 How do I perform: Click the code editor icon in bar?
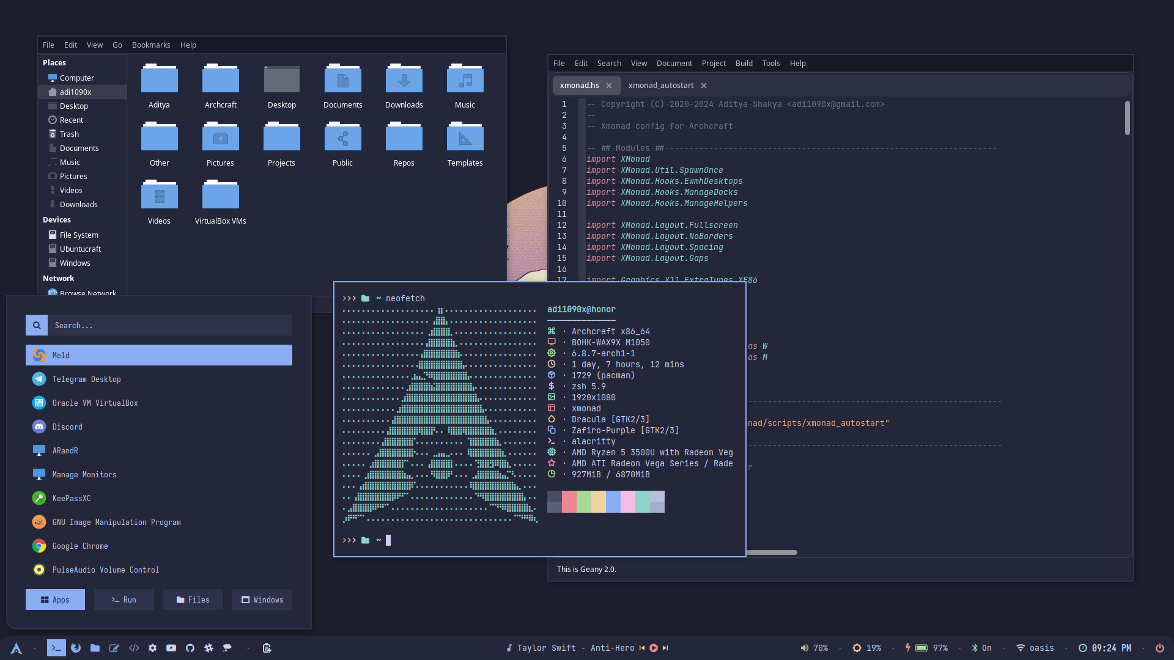pos(134,648)
